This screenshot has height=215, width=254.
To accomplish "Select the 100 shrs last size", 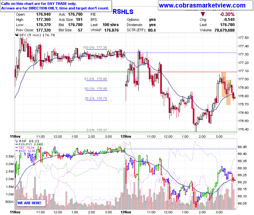I will [x=110, y=25].
